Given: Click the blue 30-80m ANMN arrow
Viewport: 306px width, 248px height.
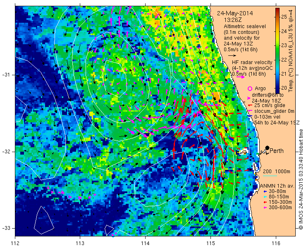Looking at the screenshot, I should 265,191.
